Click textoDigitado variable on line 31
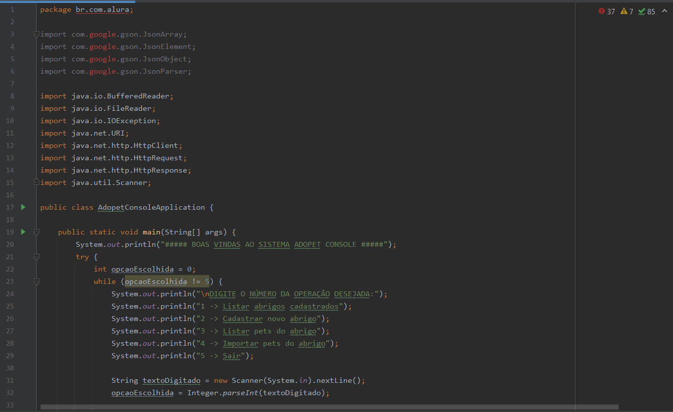Viewport: 673px width, 412px height. click(172, 380)
